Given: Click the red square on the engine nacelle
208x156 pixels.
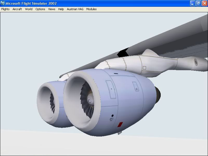Looking at the screenshot, I should (120, 125).
